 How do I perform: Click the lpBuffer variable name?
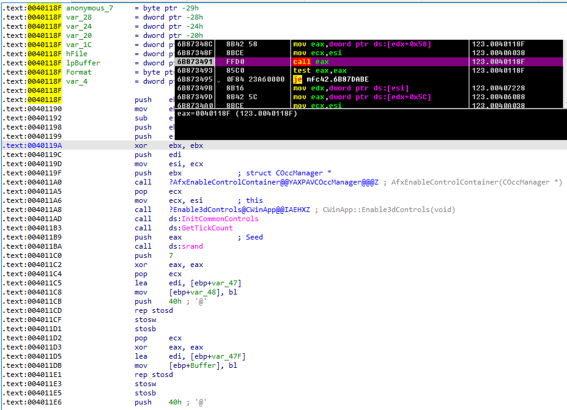click(83, 63)
